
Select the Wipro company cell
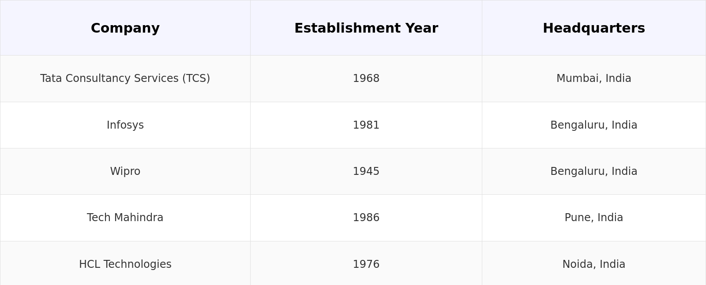125,171
